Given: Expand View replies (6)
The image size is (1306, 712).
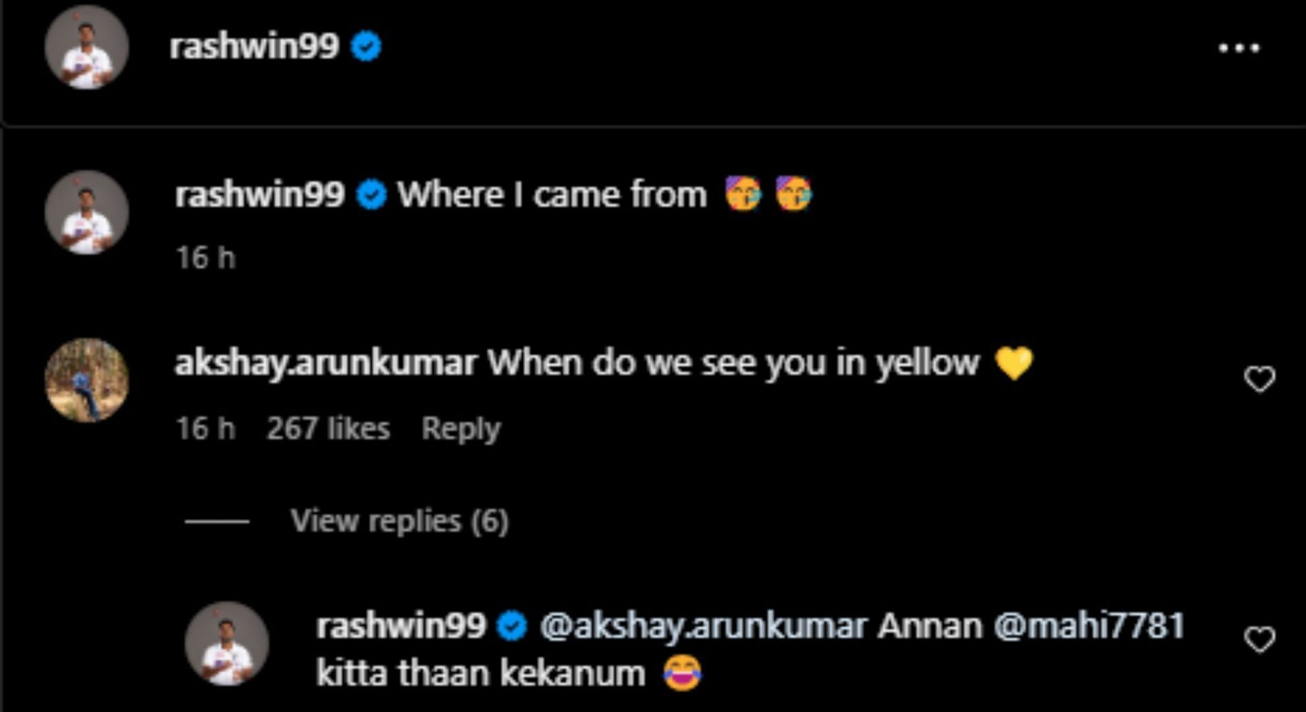Looking at the screenshot, I should pyautogui.click(x=399, y=522).
